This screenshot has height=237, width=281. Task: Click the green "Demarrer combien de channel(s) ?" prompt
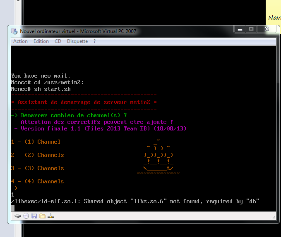click(69, 116)
